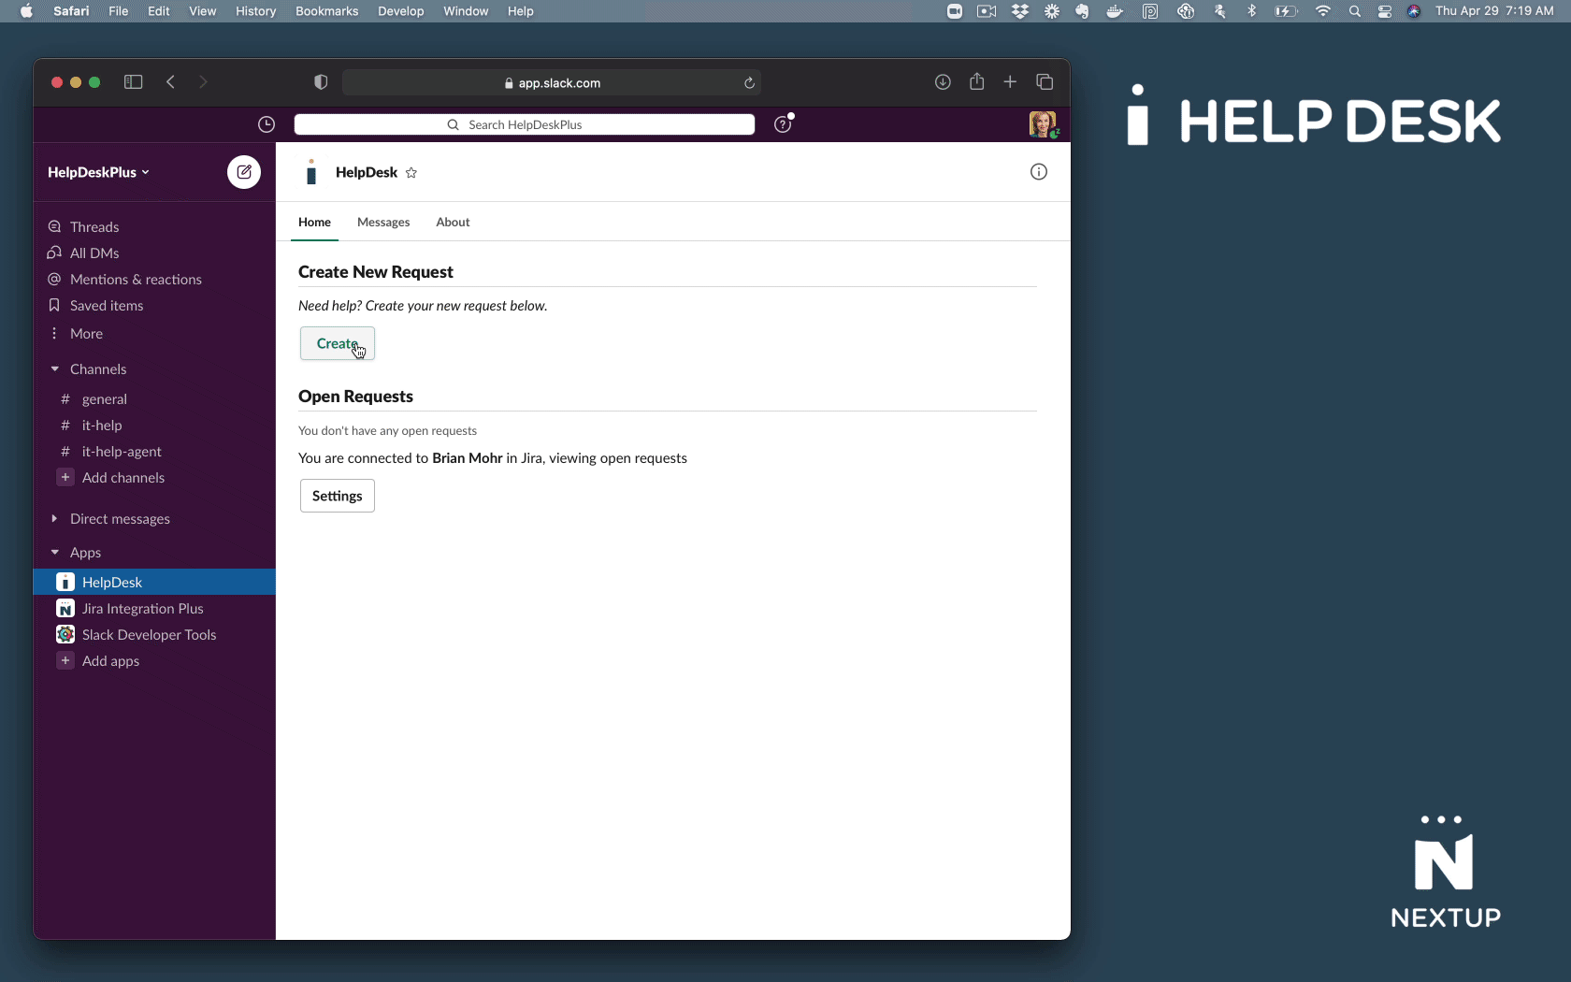Switch to the Home tab

314,223
